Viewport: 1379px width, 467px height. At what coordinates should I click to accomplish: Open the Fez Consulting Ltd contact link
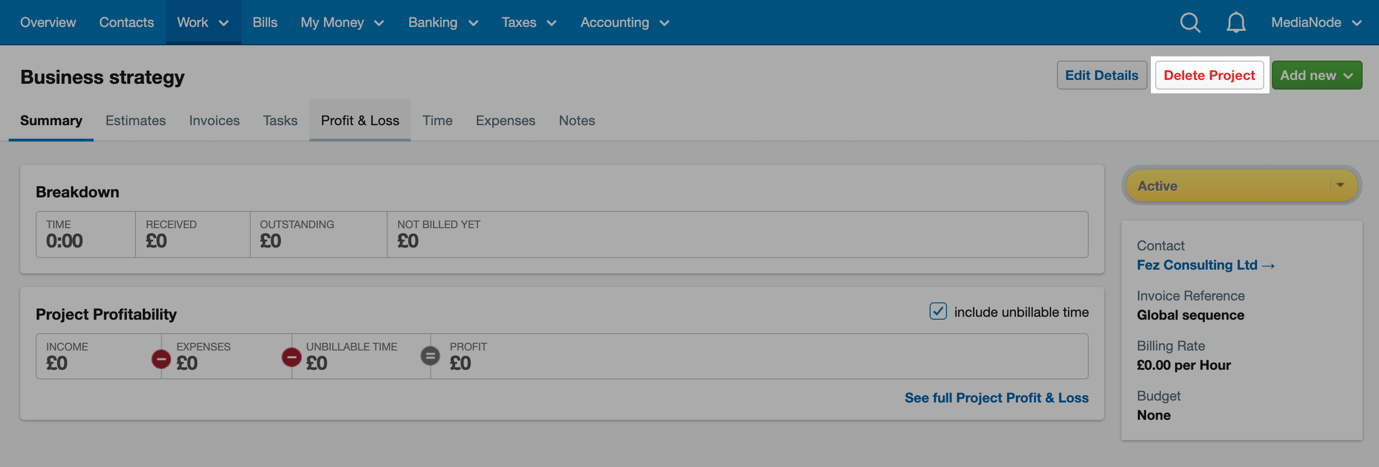(x=1205, y=265)
